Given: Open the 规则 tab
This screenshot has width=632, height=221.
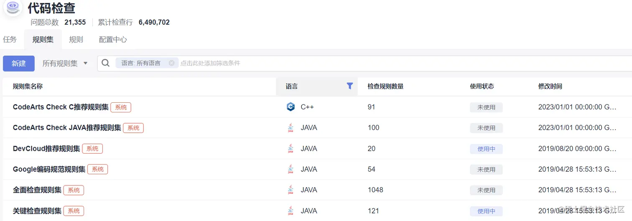Looking at the screenshot, I should pyautogui.click(x=76, y=40).
